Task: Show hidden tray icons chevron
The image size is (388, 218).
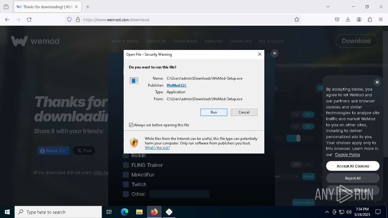Action: 327,212
